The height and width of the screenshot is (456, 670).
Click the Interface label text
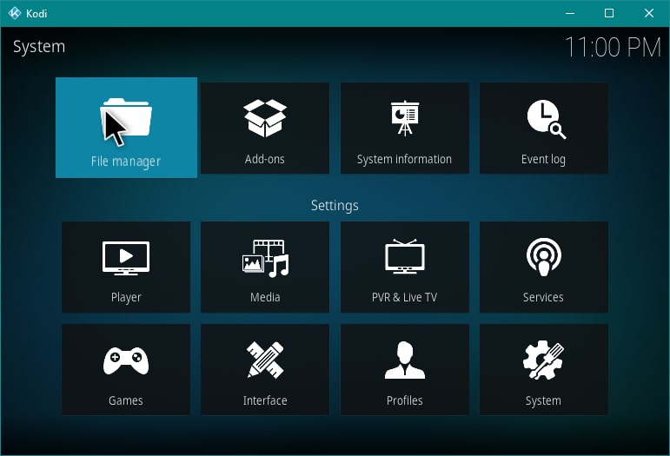[x=265, y=400]
